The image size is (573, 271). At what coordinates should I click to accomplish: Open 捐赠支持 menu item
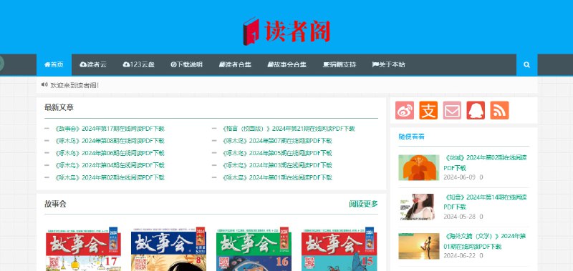point(339,65)
